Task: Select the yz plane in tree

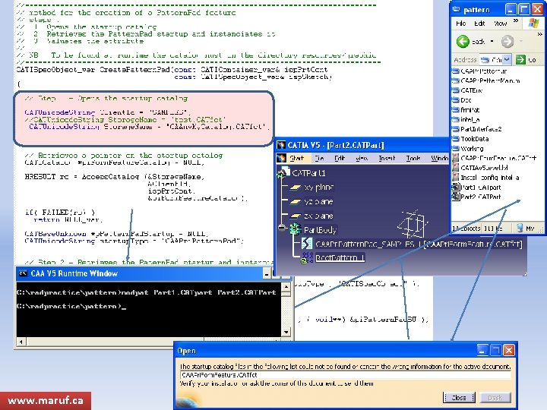Action: (318, 201)
